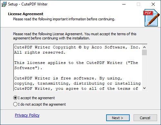Image resolution: width=161 pixels, height=125 pixels.
Task: Click the "License Agreement" heading
Action: tap(25, 14)
